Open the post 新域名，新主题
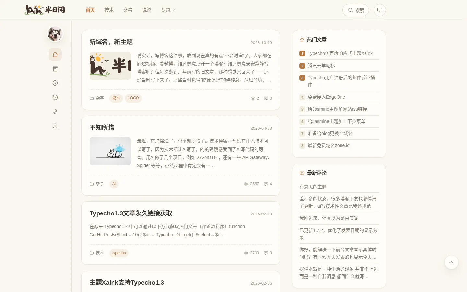This screenshot has height=292, width=467. (x=111, y=42)
